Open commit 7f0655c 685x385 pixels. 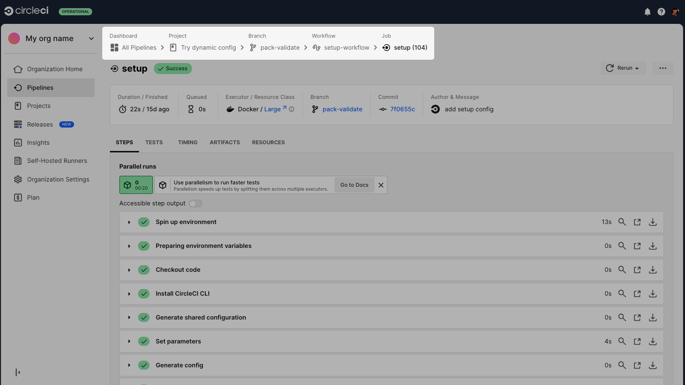pyautogui.click(x=402, y=109)
